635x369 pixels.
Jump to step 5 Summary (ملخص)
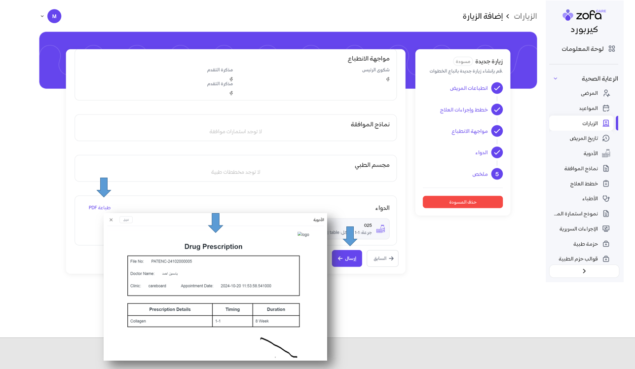point(496,174)
